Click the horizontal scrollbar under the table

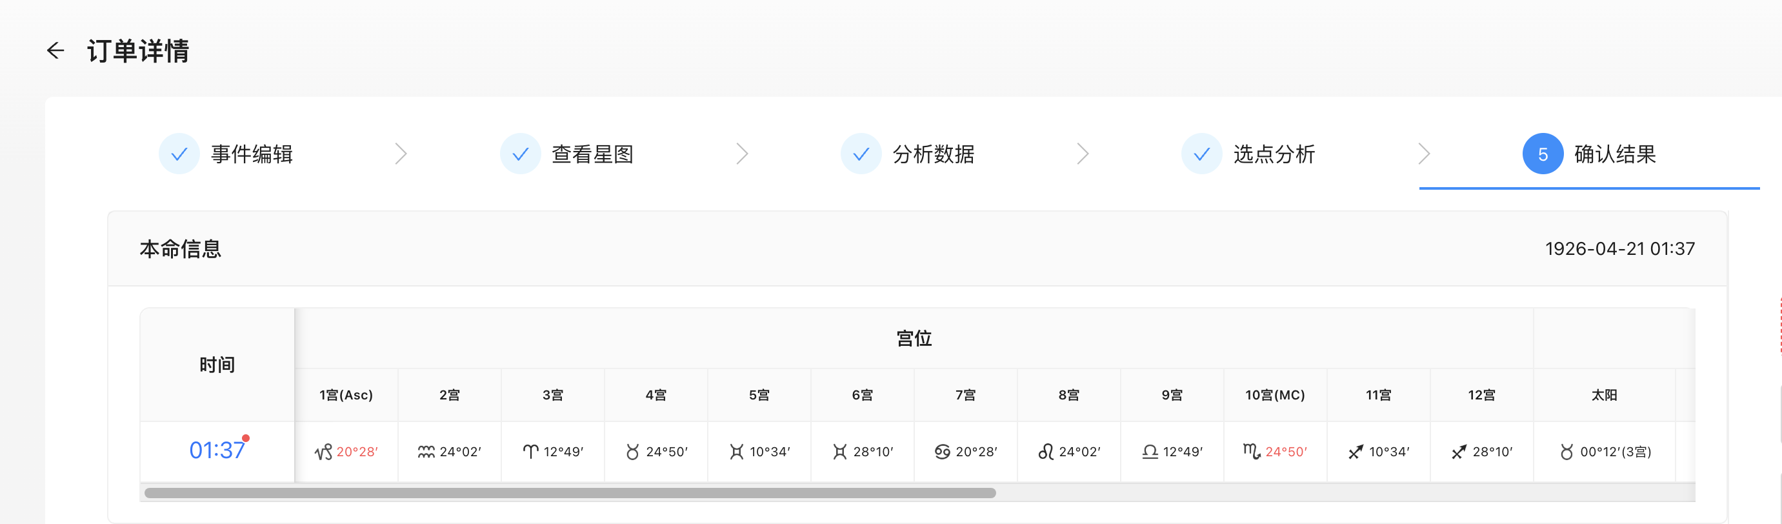tap(570, 493)
